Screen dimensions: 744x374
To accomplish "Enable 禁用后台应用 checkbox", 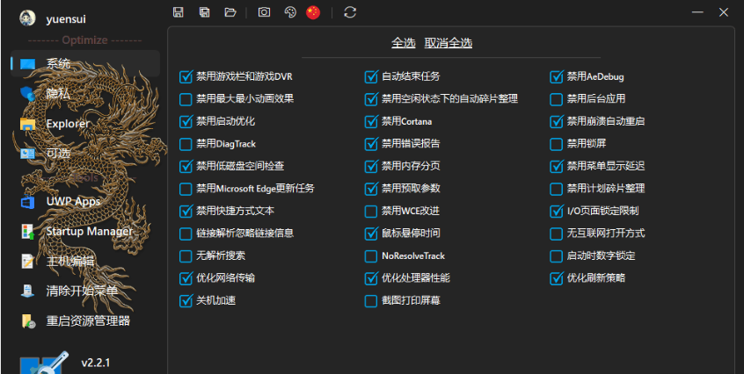I will [x=556, y=99].
